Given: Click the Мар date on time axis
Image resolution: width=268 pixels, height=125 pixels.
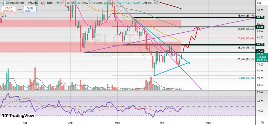Looking at the screenshot, I should (25, 123).
